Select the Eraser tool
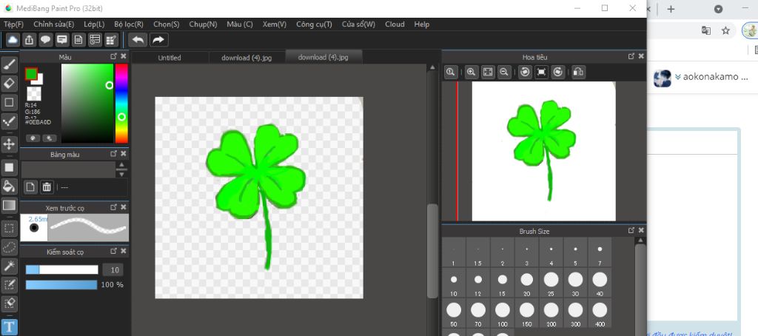Viewport: 758px width, 336px height. click(9, 83)
